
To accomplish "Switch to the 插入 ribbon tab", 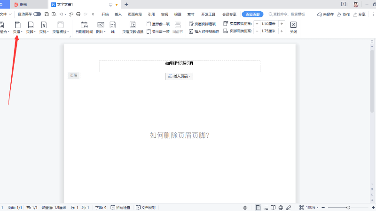I will [x=118, y=15].
